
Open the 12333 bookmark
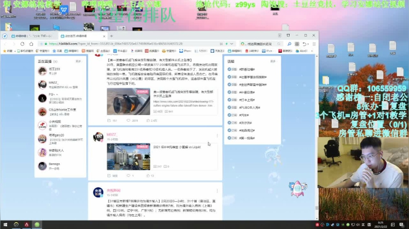[x=201, y=51]
